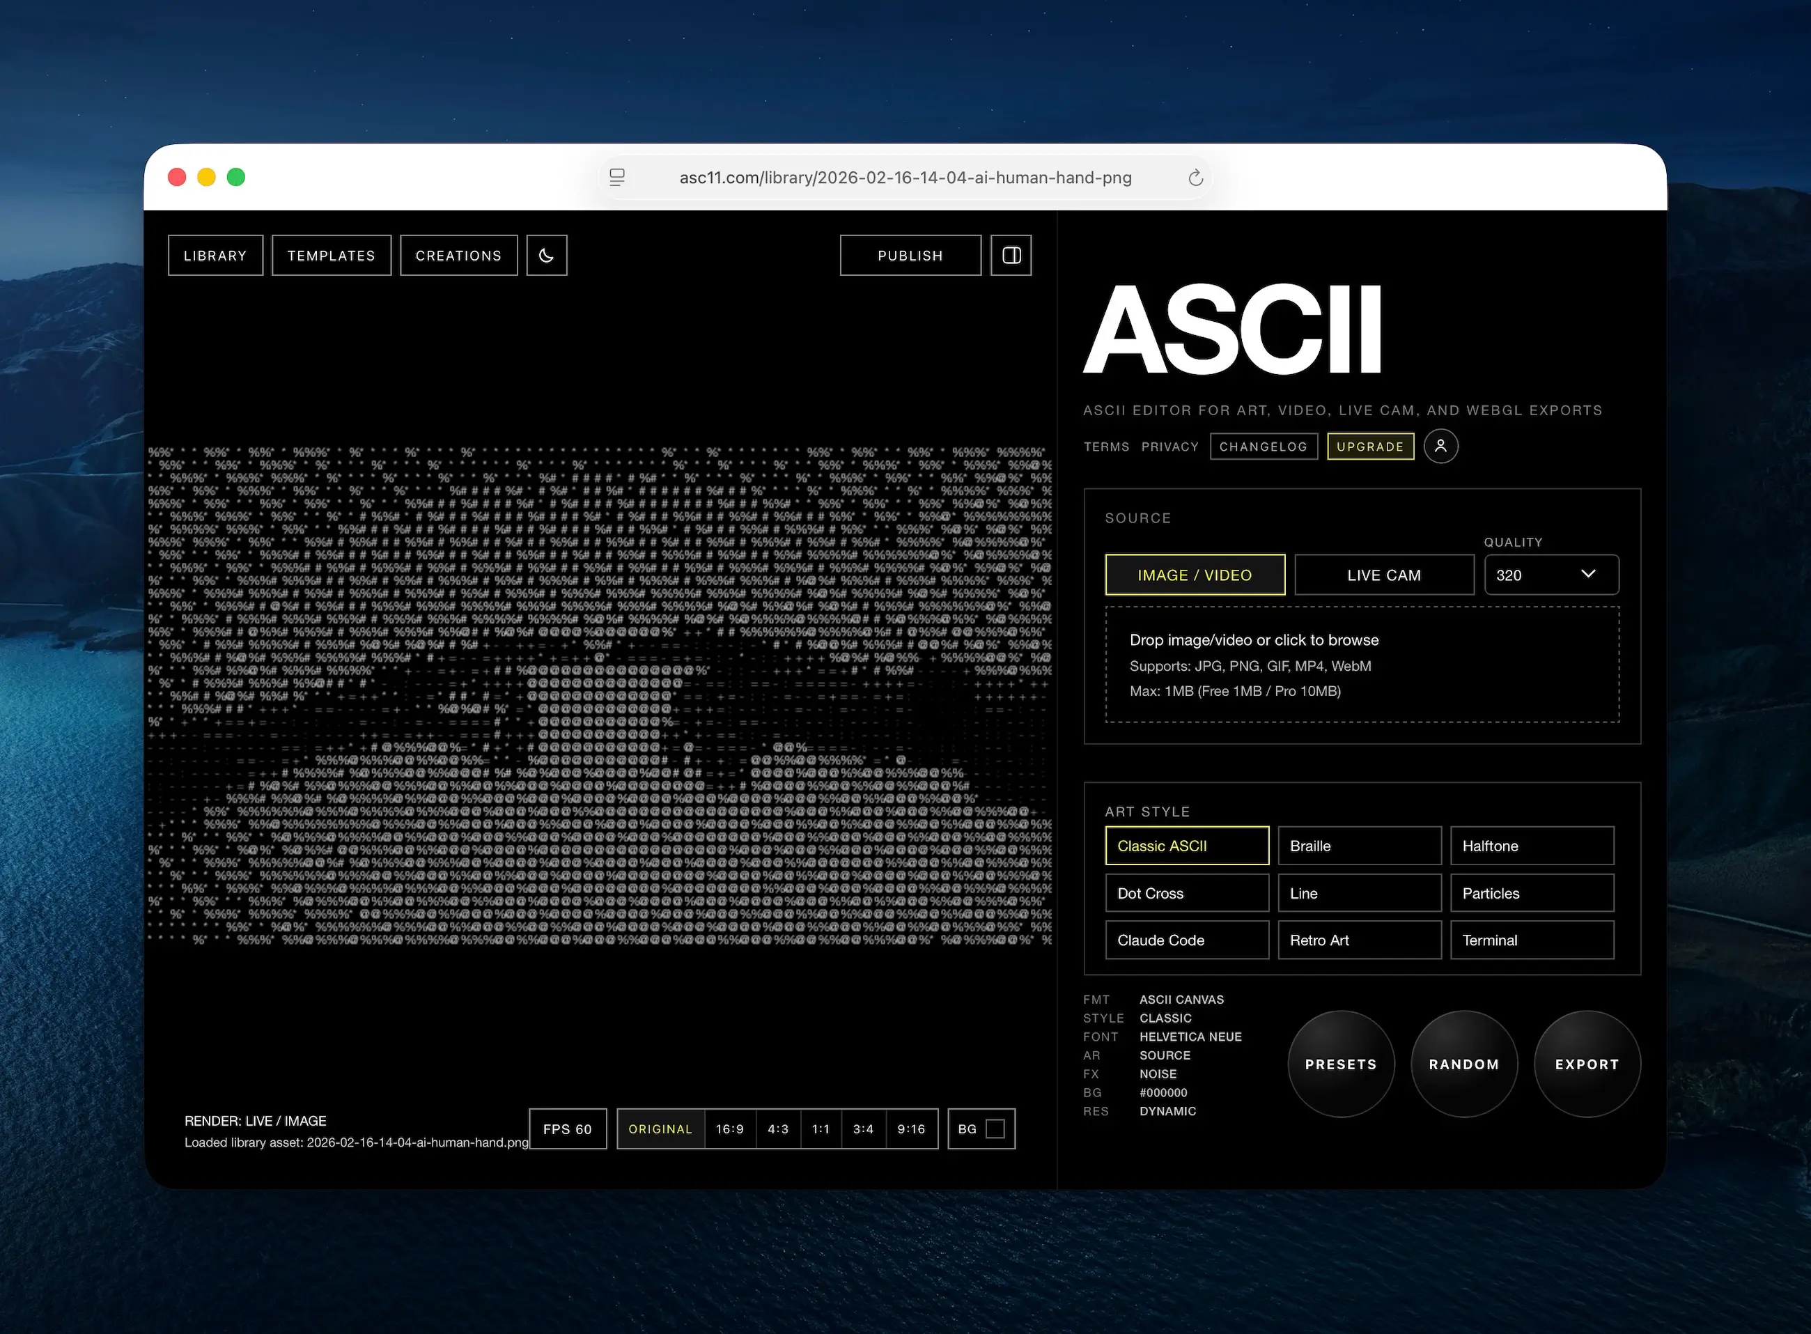Choose the Halftone art style

tap(1532, 846)
